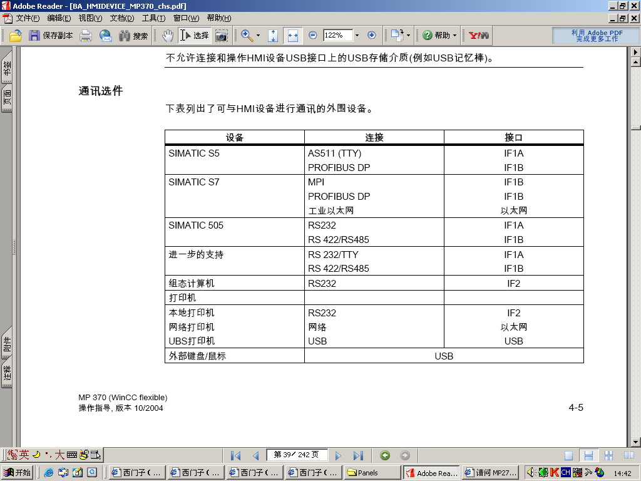This screenshot has height=481, width=641.
Task: Click the Yahoo toolbar icon
Action: pyautogui.click(x=479, y=35)
